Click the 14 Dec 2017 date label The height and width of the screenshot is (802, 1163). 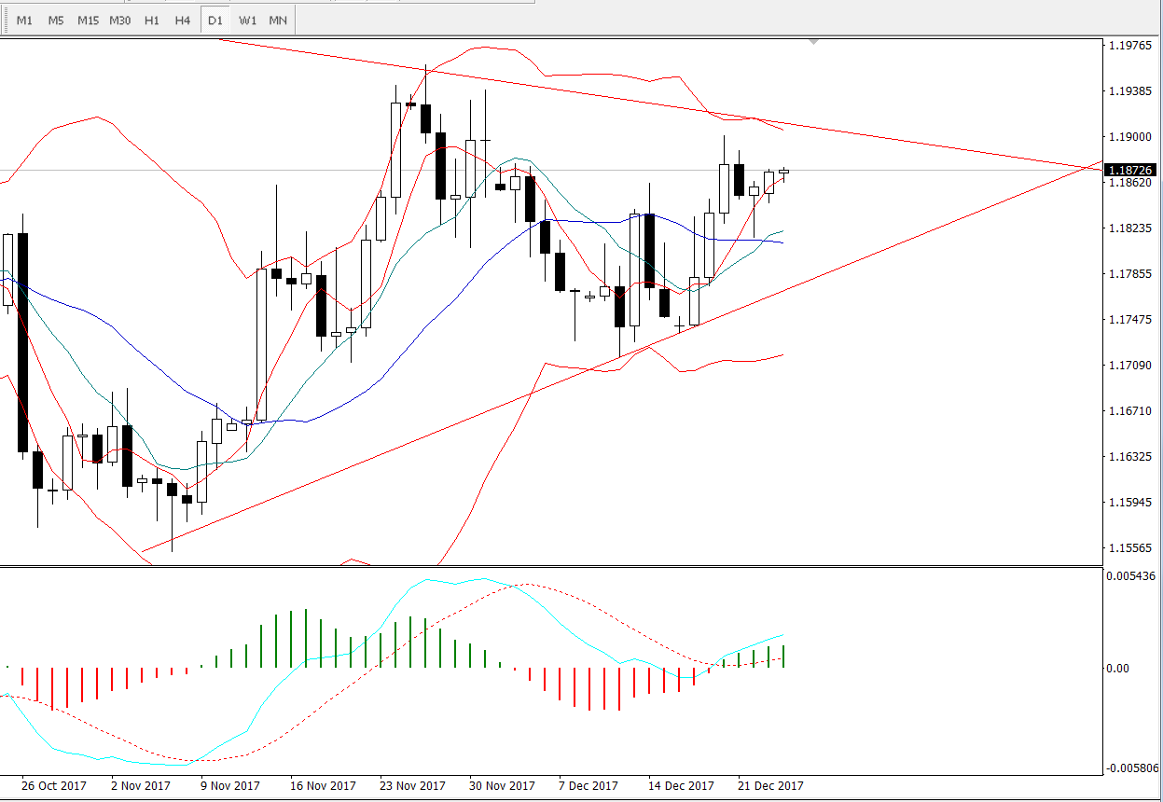(x=682, y=785)
